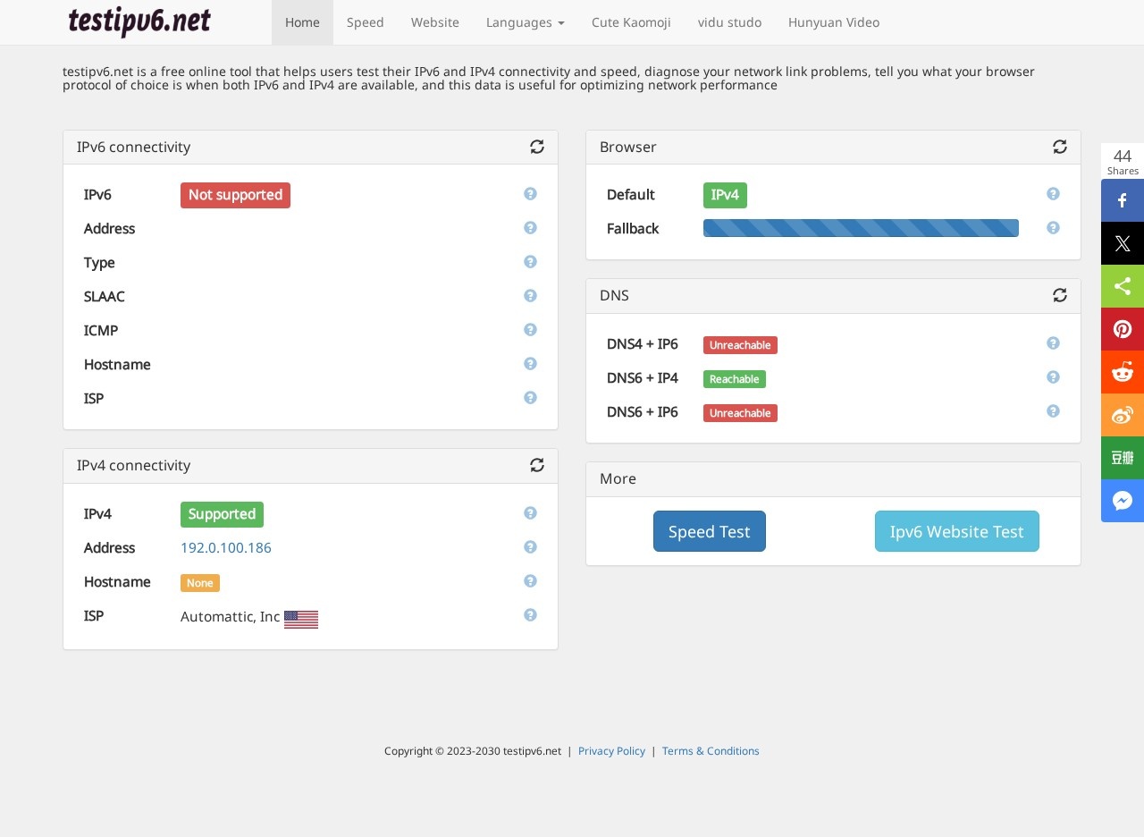Refresh the IPv6 connectivity panel
The width and height of the screenshot is (1144, 837).
pos(537,147)
